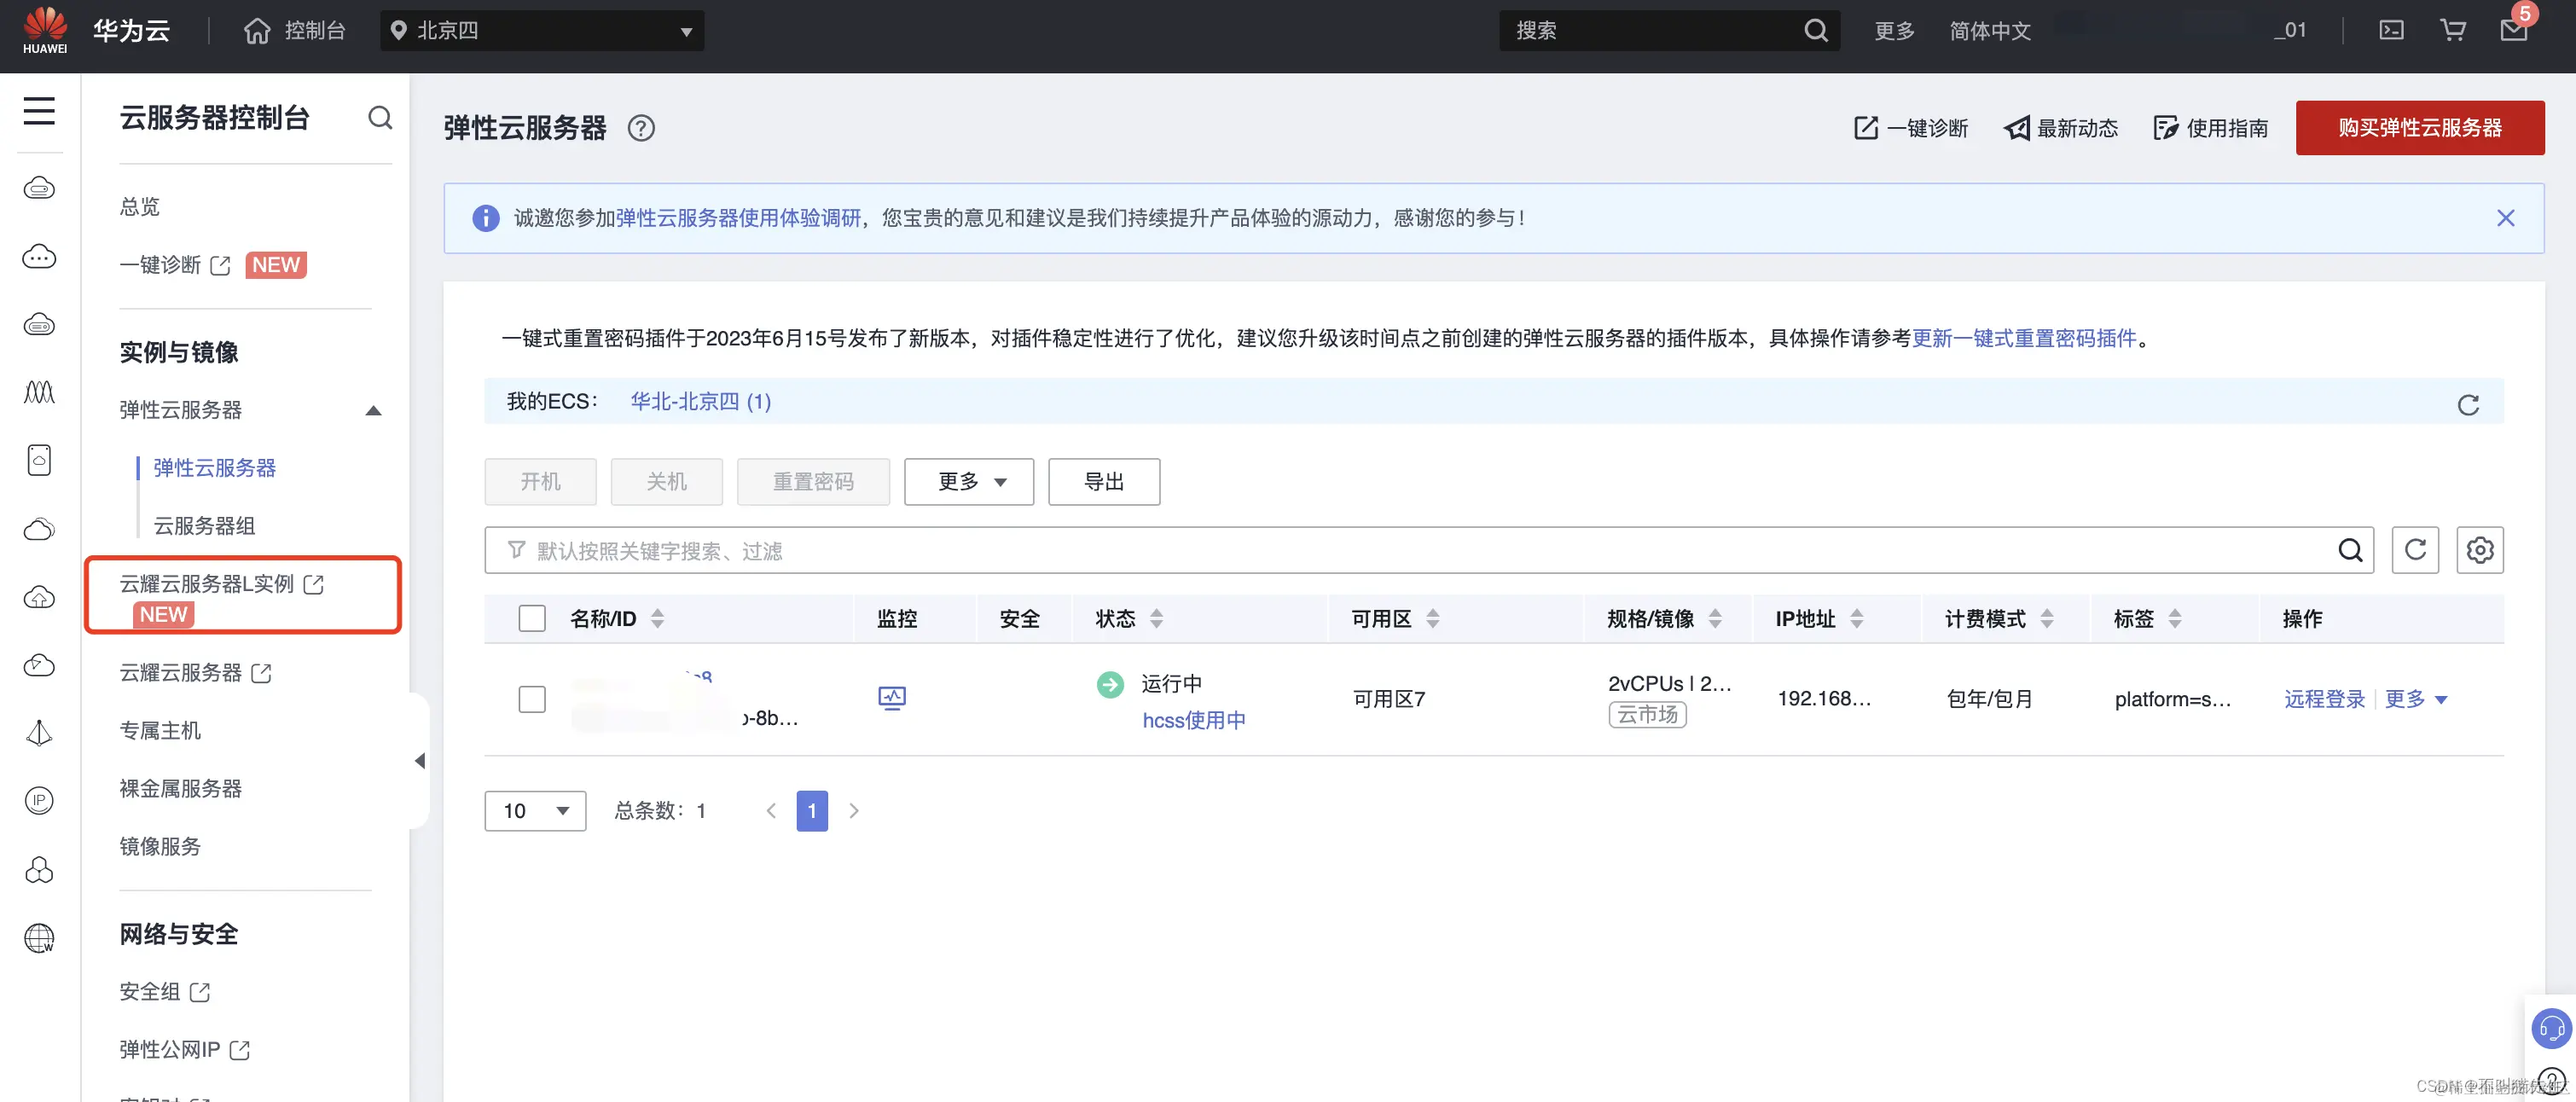Collapse the 弹性云服务器 sidebar group
2576x1102 pixels.
pos(372,410)
